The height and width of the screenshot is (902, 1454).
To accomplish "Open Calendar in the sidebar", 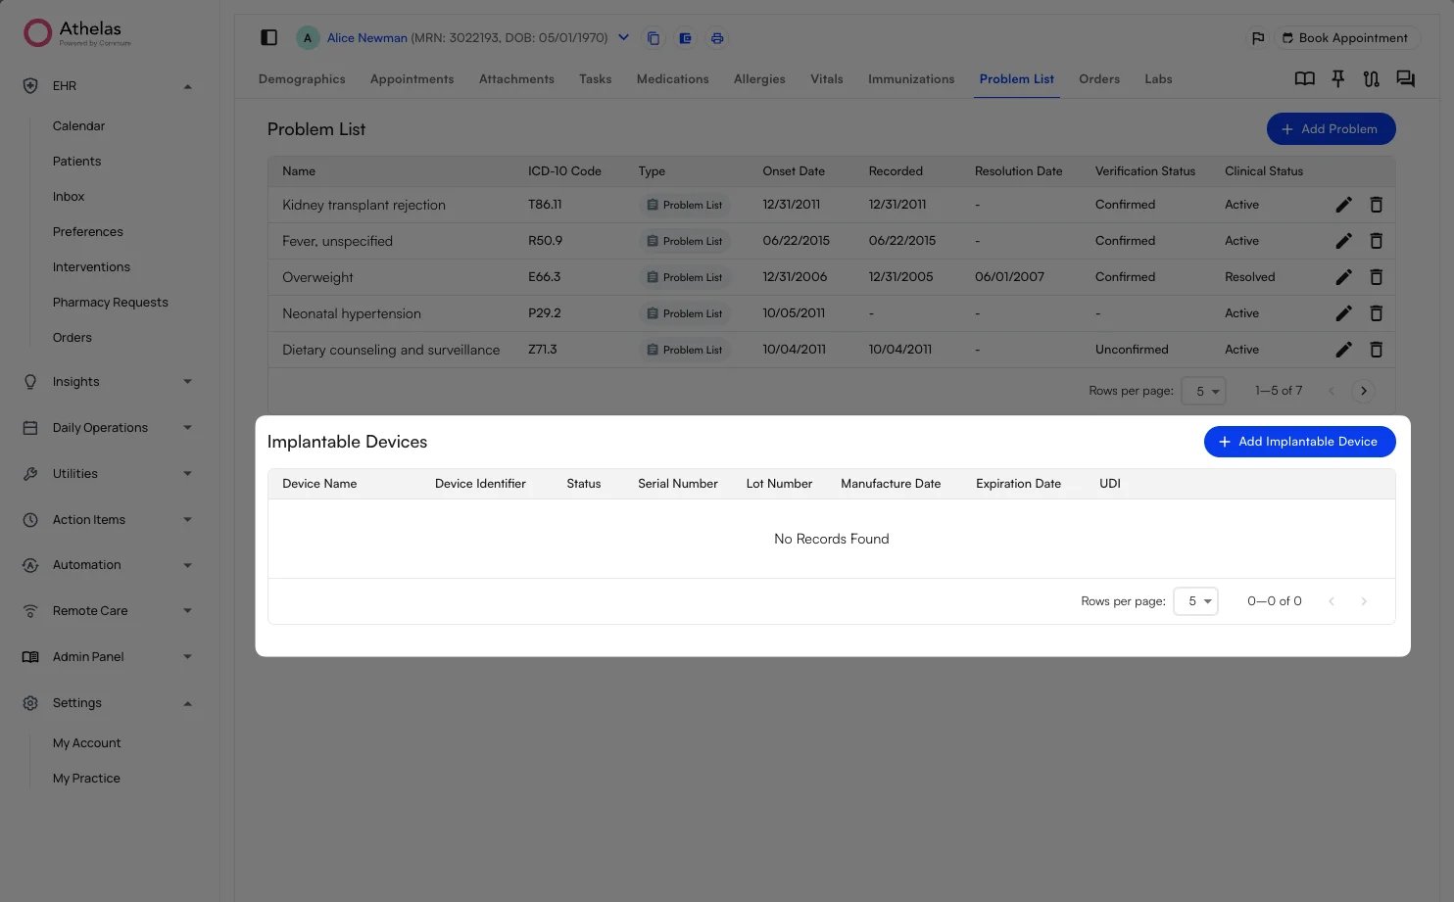I will [78, 126].
